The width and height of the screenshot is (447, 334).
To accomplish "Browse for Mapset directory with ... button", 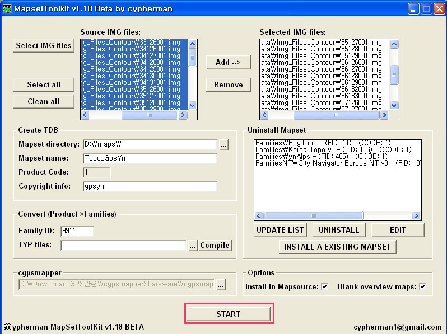I will coord(224,145).
